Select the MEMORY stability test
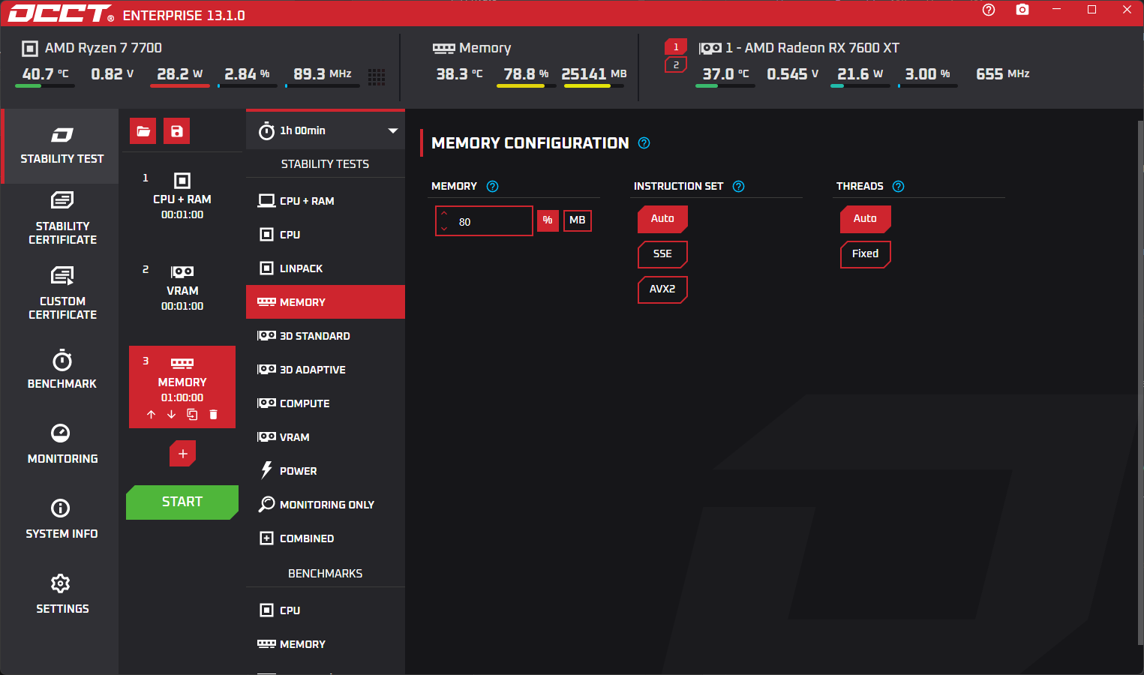Image resolution: width=1144 pixels, height=675 pixels. (x=326, y=302)
